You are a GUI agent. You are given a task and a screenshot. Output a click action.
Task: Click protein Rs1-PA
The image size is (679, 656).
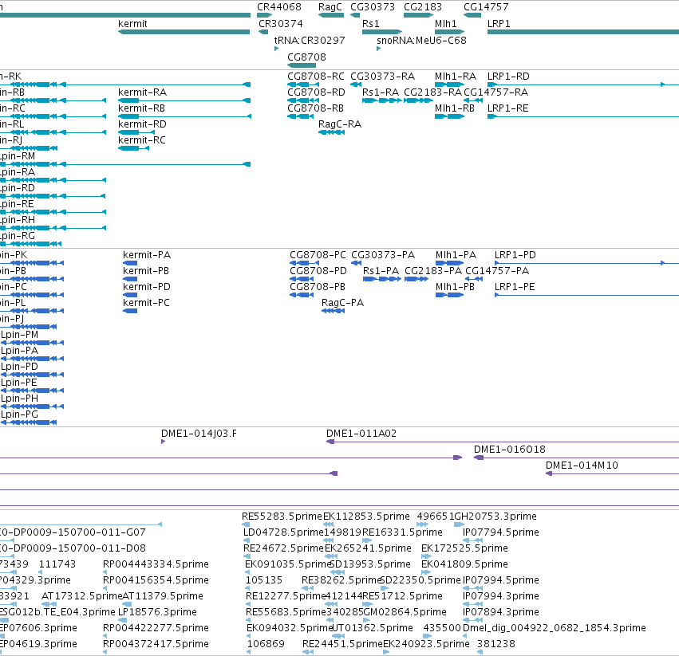(381, 271)
